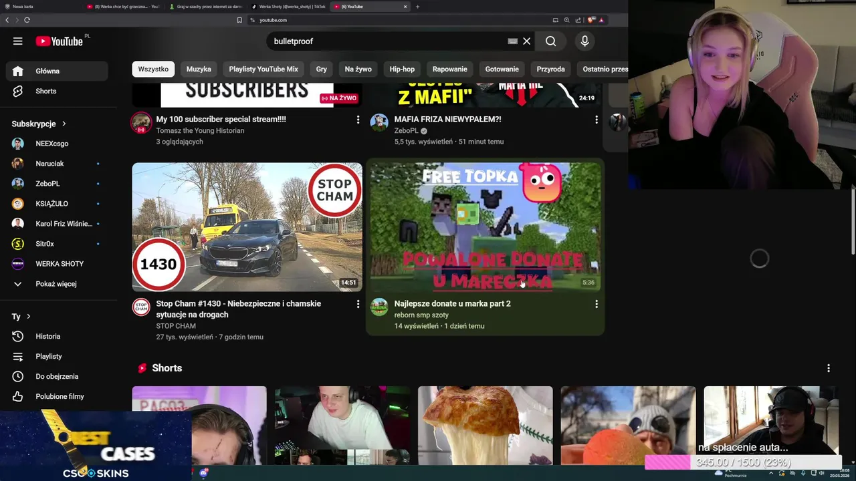Select the Gotowanie filter chip
Viewport: 856px width, 481px height.
(502, 69)
